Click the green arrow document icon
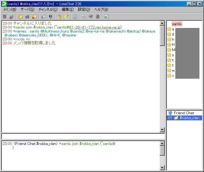The height and width of the screenshot is (172, 204). pos(106,17)
